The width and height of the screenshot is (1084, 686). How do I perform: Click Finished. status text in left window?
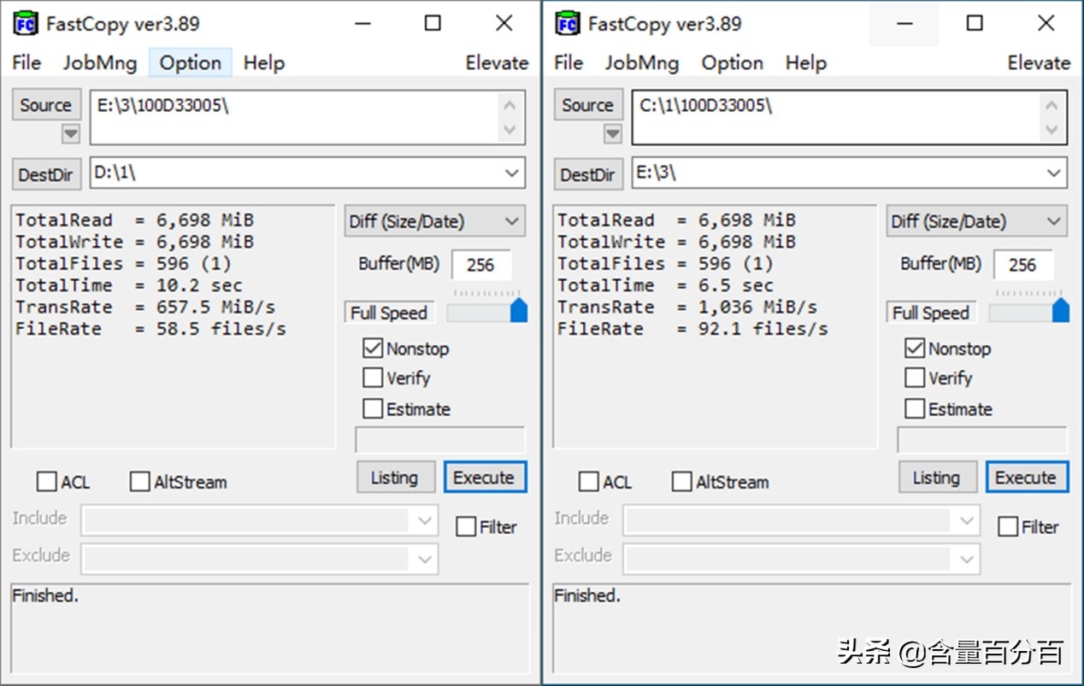45,595
